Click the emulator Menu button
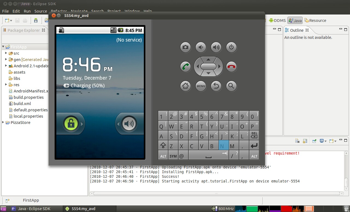Image resolution: width=350 pixels, height=212 pixels. pos(201,86)
